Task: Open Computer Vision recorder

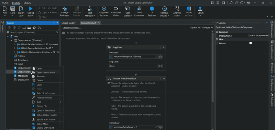Action: (x=116, y=12)
